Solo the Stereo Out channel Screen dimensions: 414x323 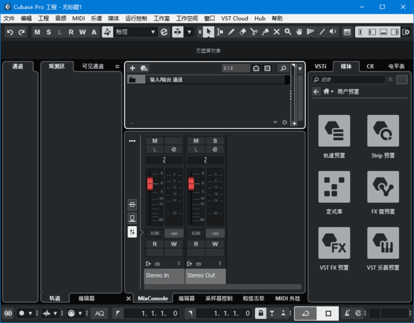[215, 141]
